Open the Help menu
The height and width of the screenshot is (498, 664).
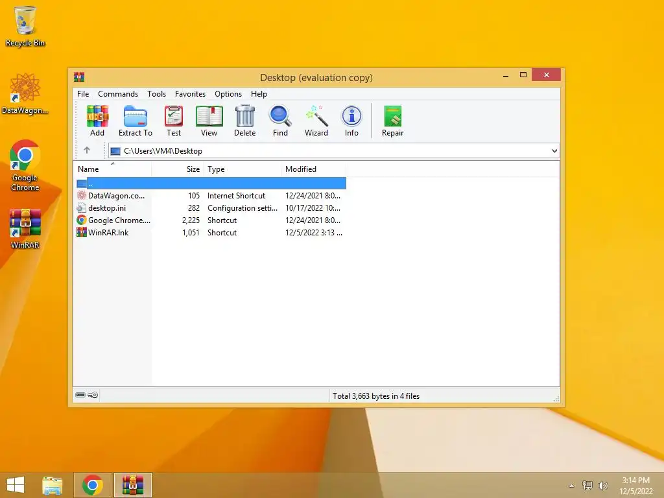coord(259,94)
